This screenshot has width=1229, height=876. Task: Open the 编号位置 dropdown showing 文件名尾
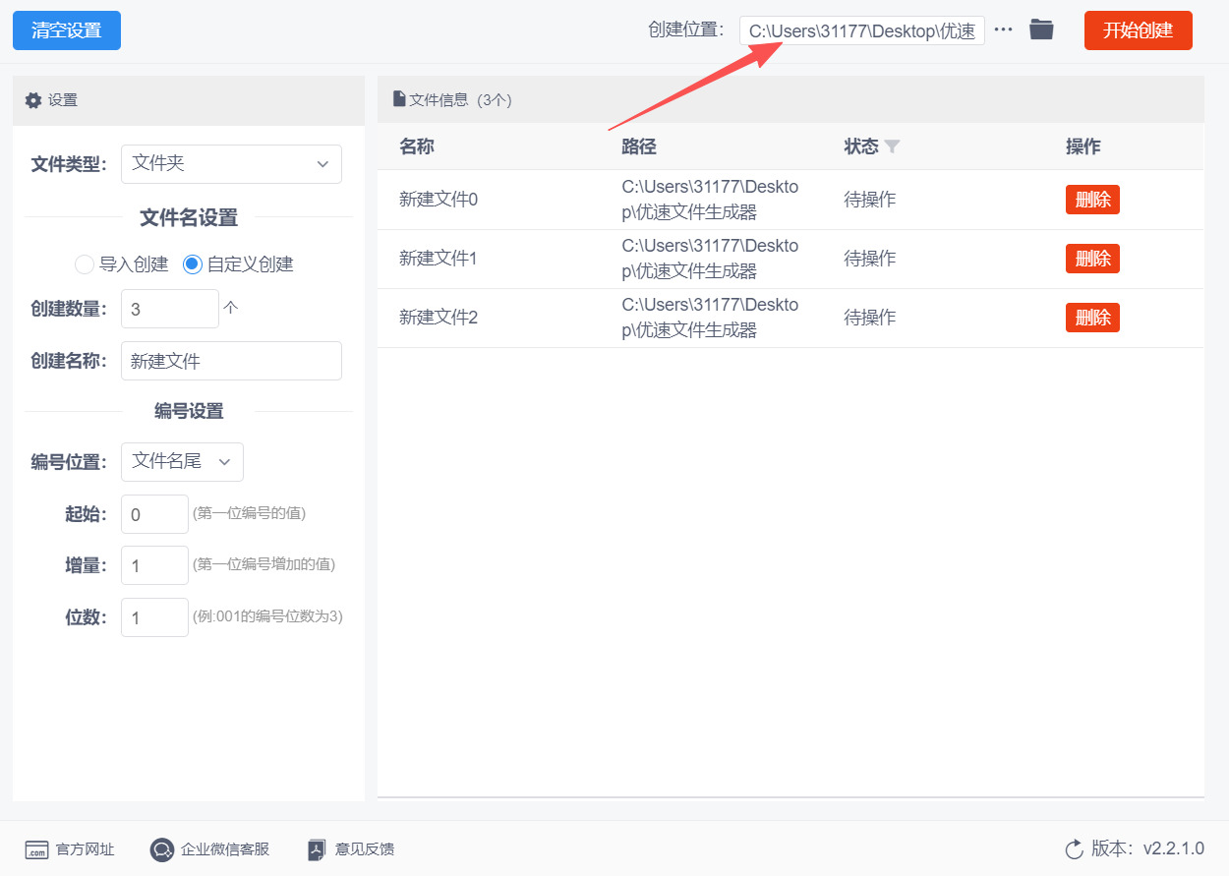[182, 462]
